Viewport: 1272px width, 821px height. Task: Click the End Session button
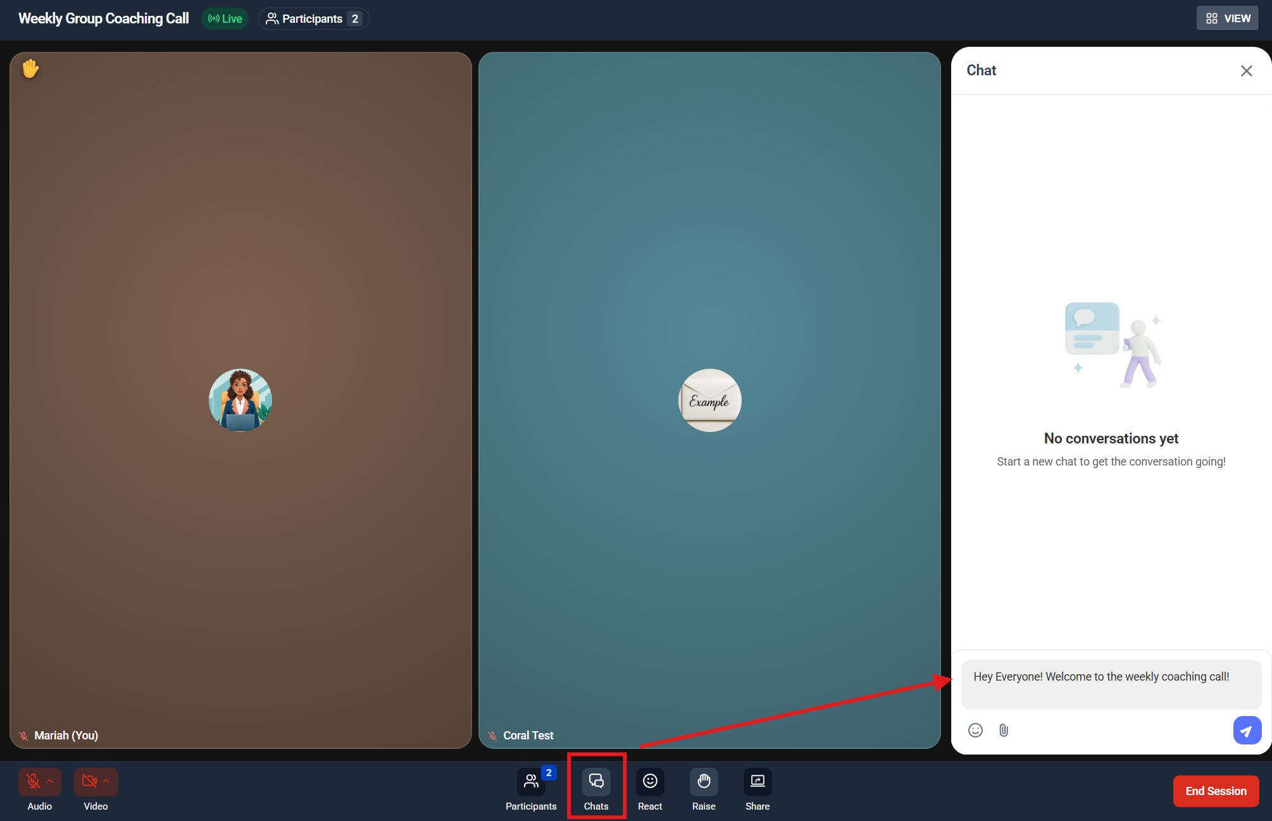coord(1216,791)
